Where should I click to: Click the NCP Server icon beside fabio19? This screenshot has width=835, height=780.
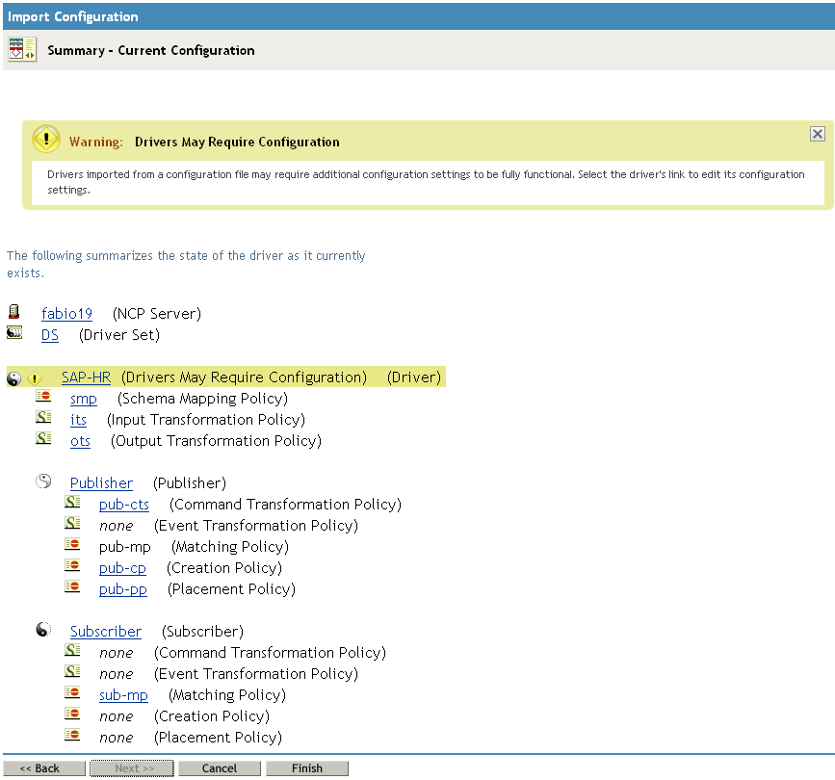pyautogui.click(x=13, y=312)
